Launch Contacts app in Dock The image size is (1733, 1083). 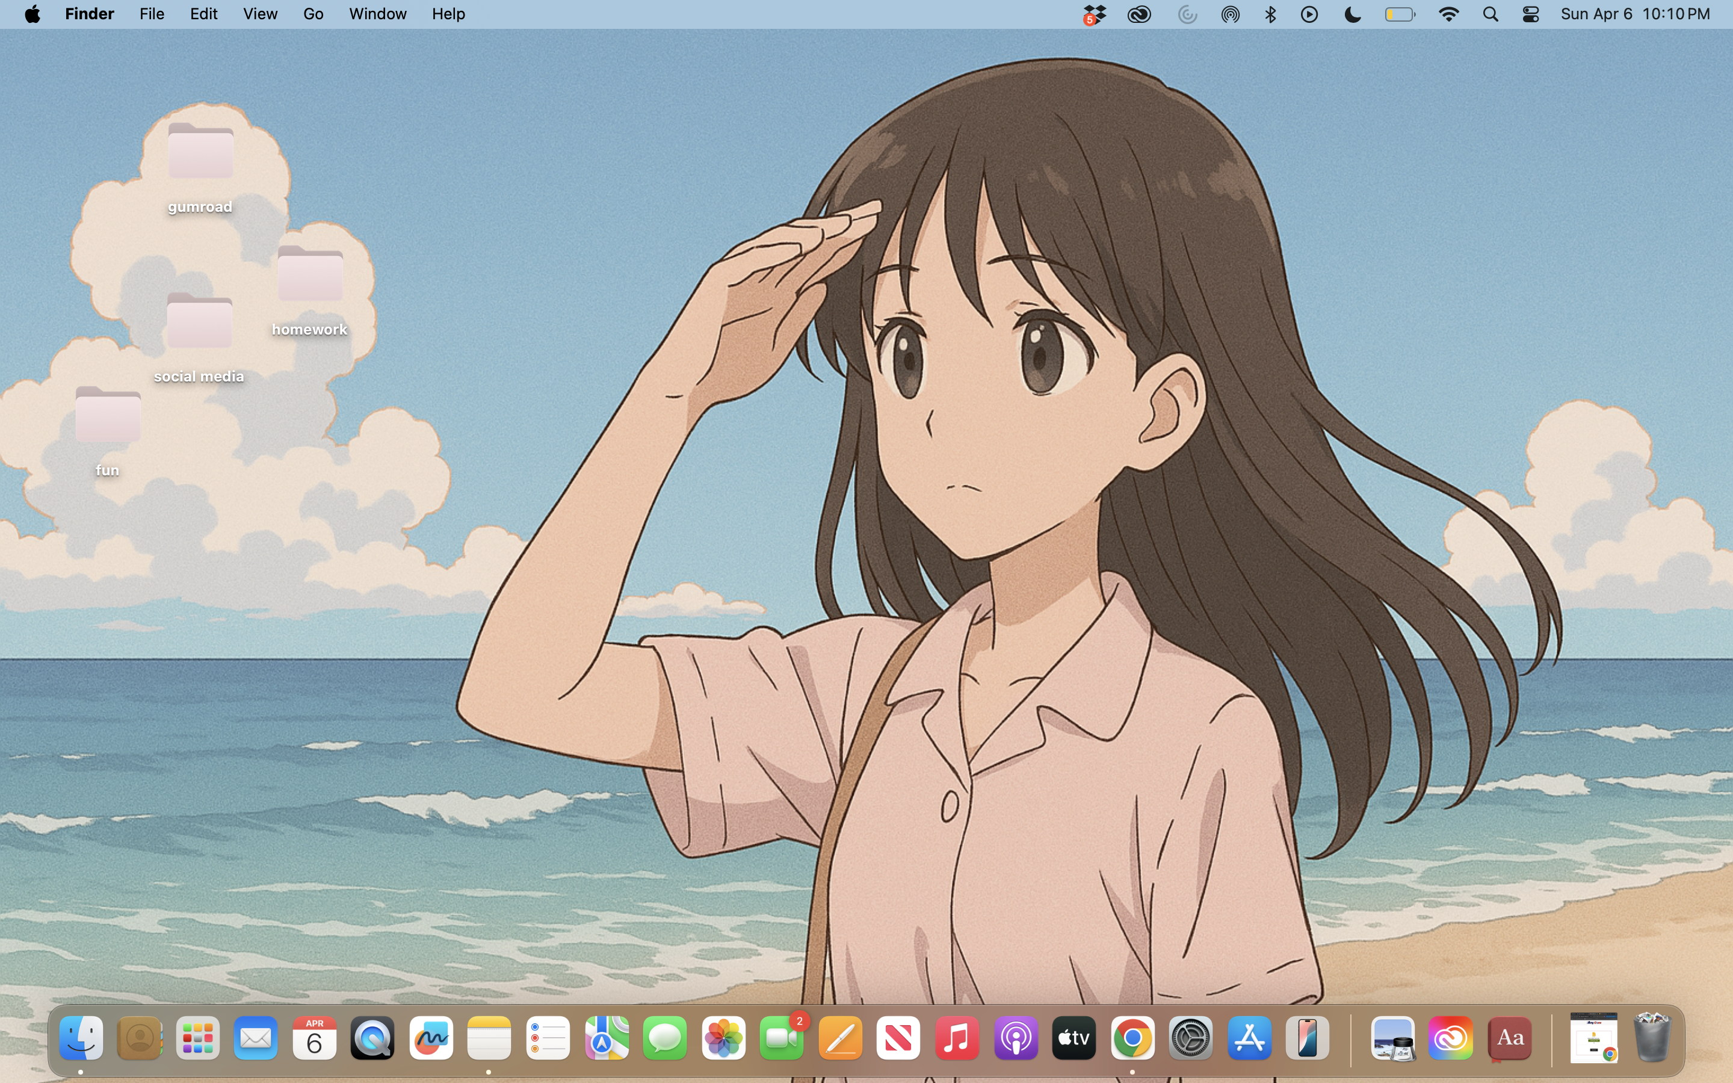pyautogui.click(x=140, y=1038)
